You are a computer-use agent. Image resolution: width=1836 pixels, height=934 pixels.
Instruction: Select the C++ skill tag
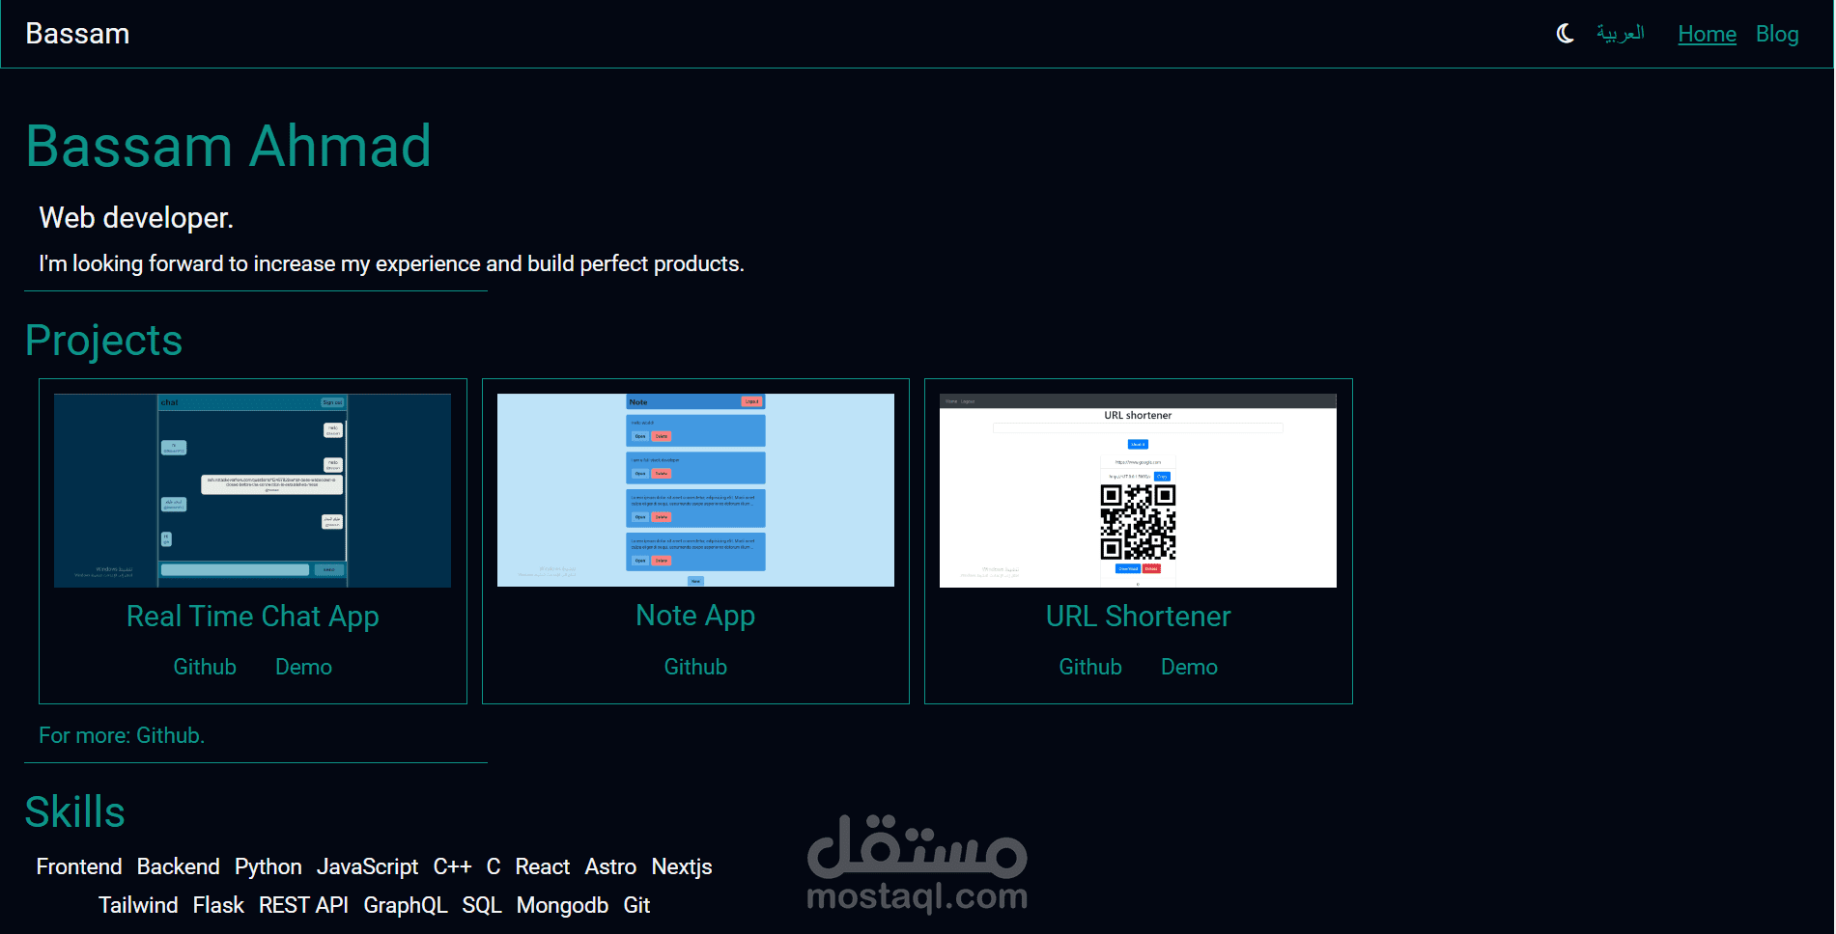click(452, 866)
